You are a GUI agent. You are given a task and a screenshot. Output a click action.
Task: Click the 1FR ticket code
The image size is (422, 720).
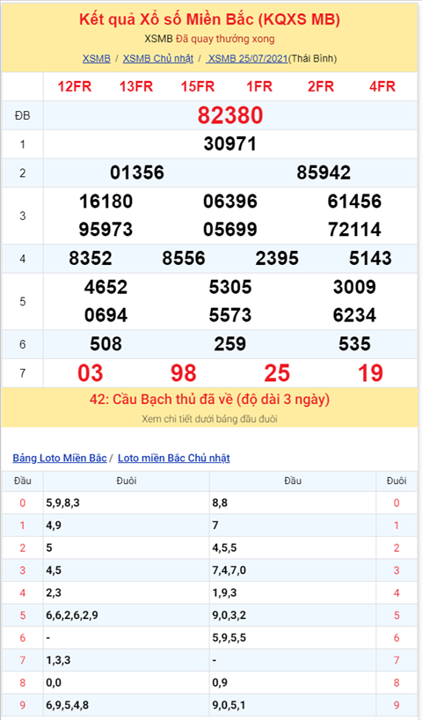click(x=259, y=86)
